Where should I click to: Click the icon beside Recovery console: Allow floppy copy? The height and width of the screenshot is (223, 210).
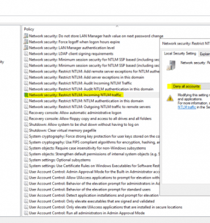tap(26, 118)
